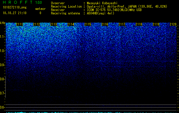Click the 2118 time marker
This screenshot has height=113, width=179.
click(139, 24)
